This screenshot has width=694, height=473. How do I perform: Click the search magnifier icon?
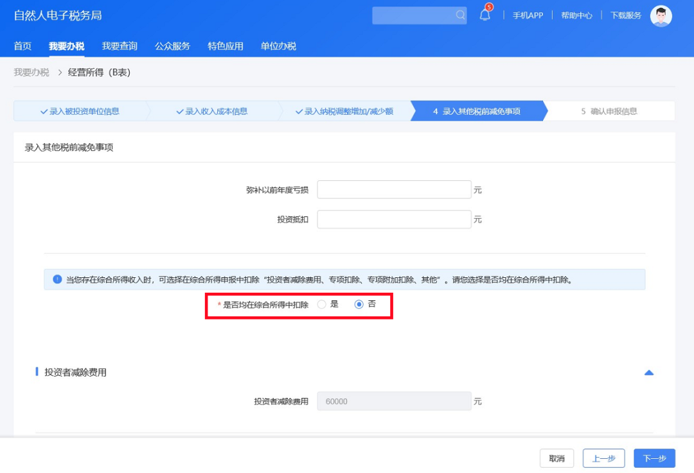pos(460,15)
